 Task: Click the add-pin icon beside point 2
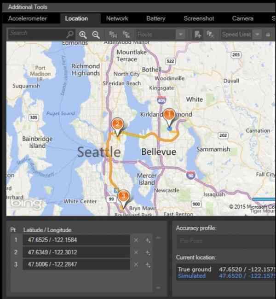(148, 252)
